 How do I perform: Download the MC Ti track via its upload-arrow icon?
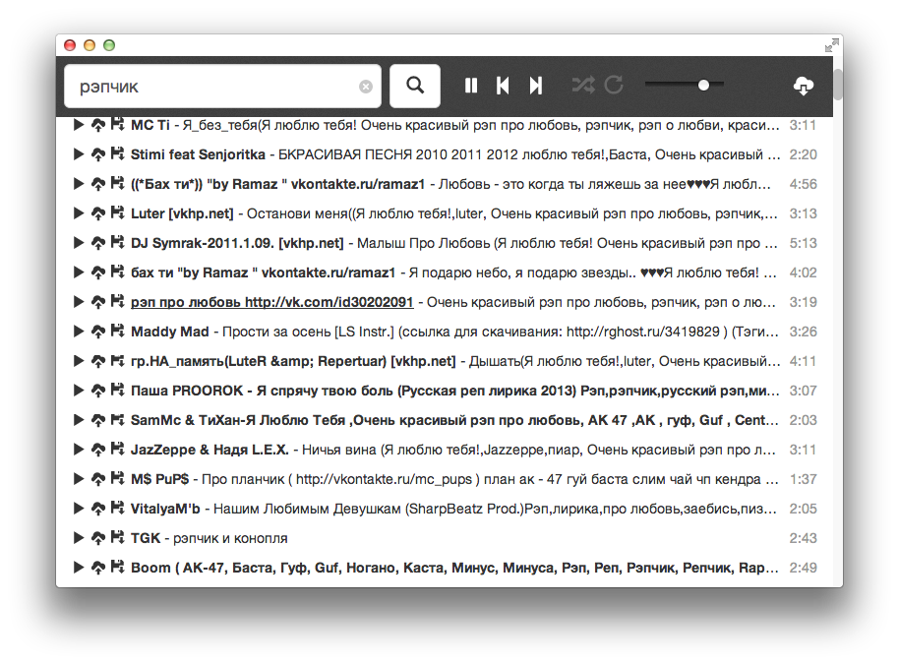[98, 126]
